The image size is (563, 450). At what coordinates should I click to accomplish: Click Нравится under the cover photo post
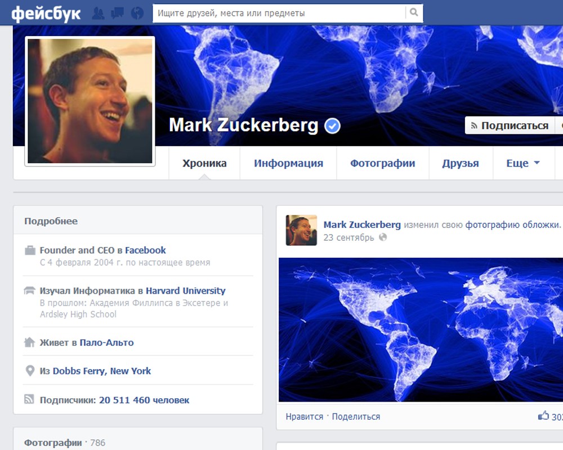pyautogui.click(x=305, y=417)
